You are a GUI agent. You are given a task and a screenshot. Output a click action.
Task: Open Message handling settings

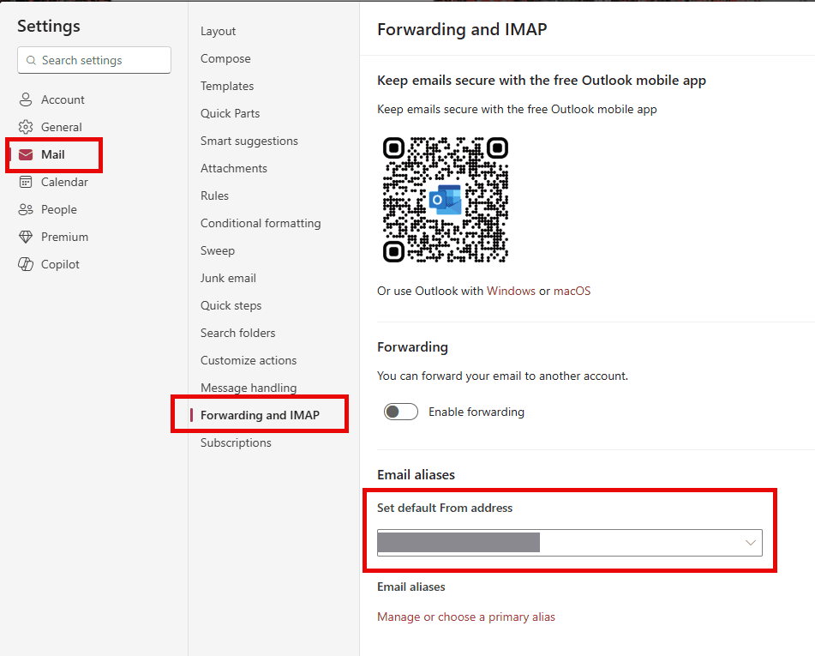(249, 388)
